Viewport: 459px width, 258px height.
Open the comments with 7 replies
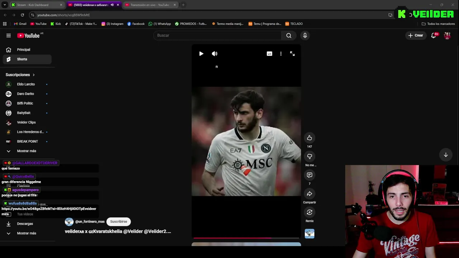[309, 175]
